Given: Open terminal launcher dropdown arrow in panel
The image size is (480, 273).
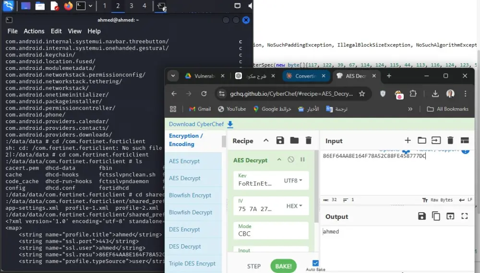Looking at the screenshot, I should [90, 6].
